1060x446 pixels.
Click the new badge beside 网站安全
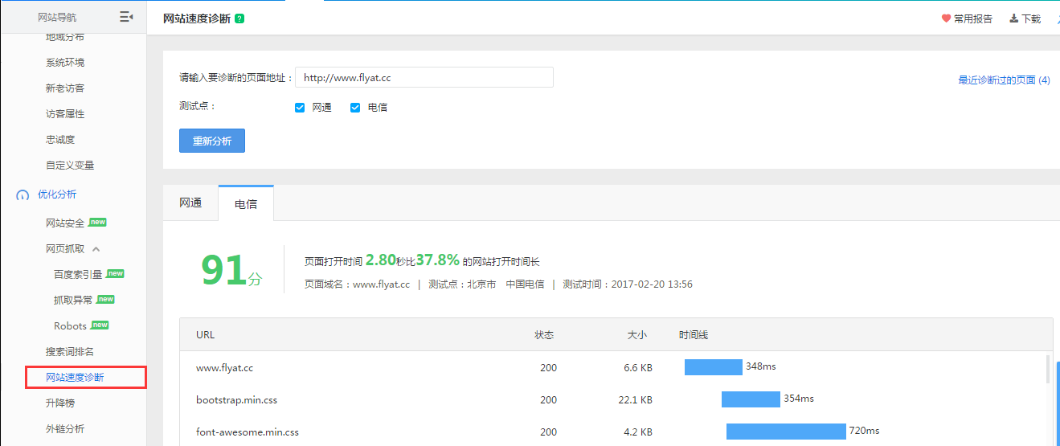[97, 223]
